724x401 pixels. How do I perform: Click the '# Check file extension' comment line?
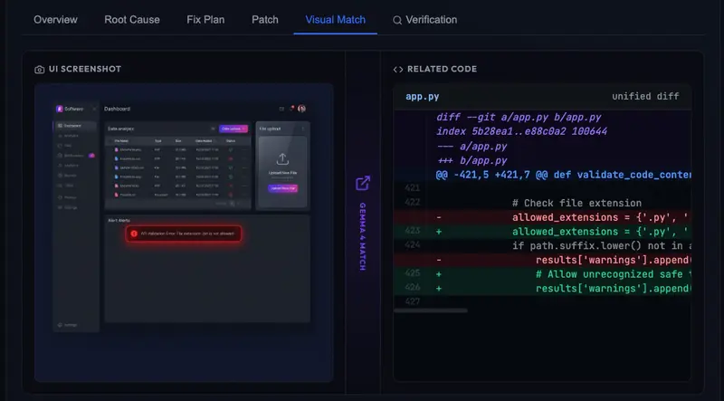576,204
